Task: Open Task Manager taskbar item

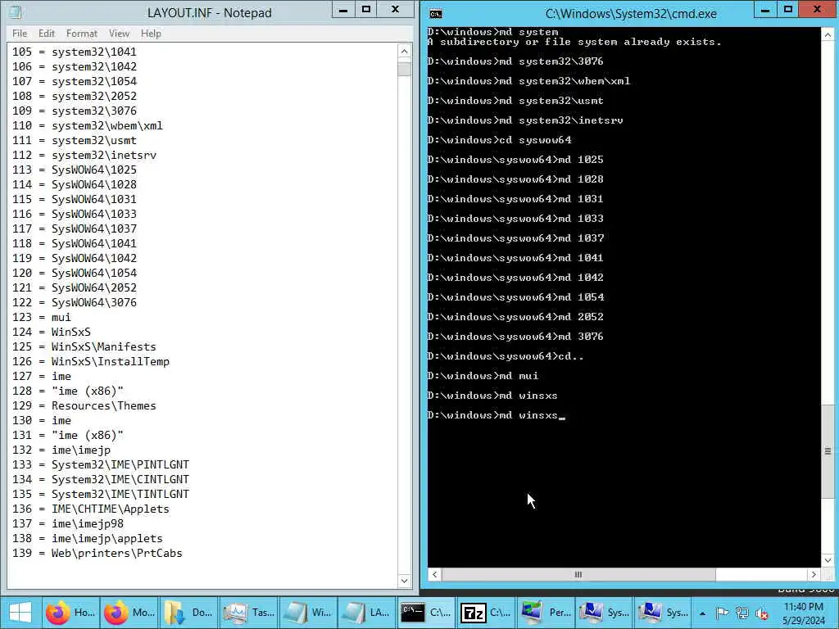Action: point(247,613)
